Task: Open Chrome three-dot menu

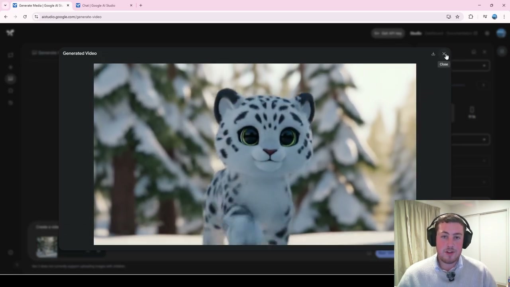Action: pos(504,17)
